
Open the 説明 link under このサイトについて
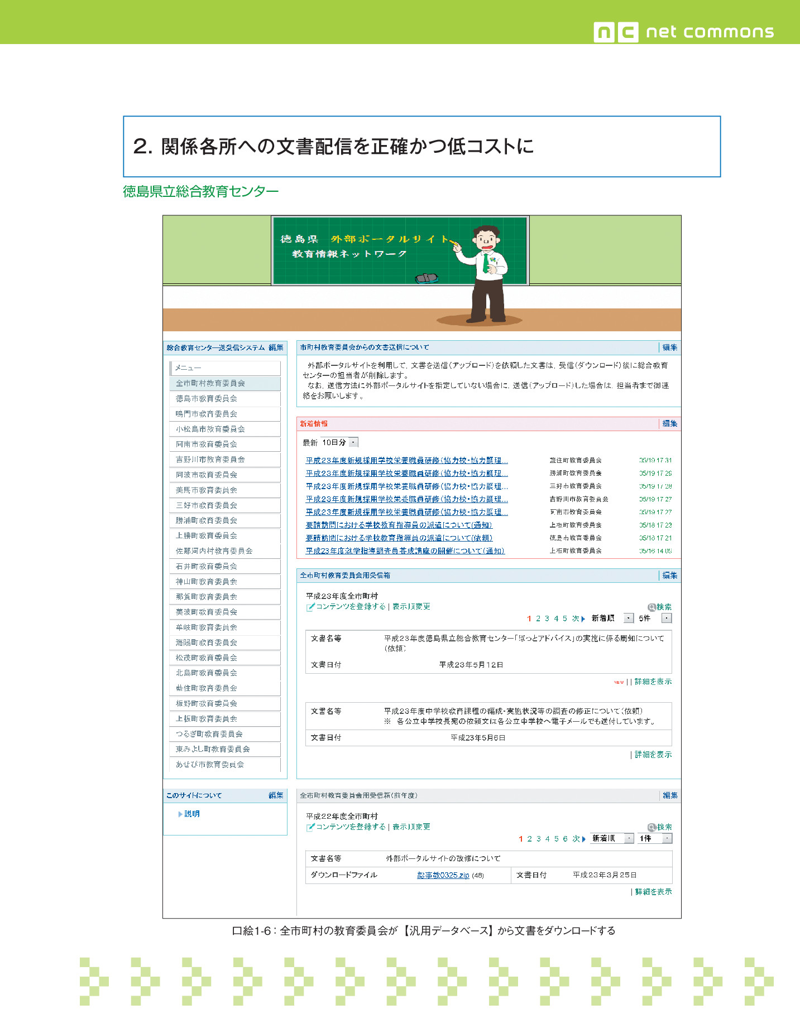[x=192, y=814]
